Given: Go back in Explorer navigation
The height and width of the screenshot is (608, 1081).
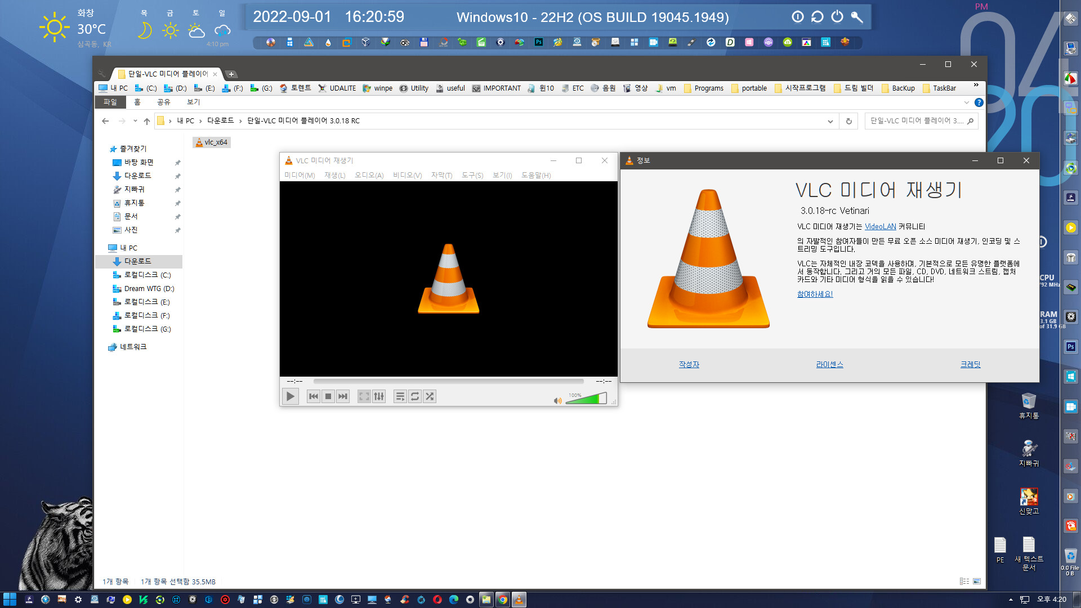Looking at the screenshot, I should [x=105, y=121].
